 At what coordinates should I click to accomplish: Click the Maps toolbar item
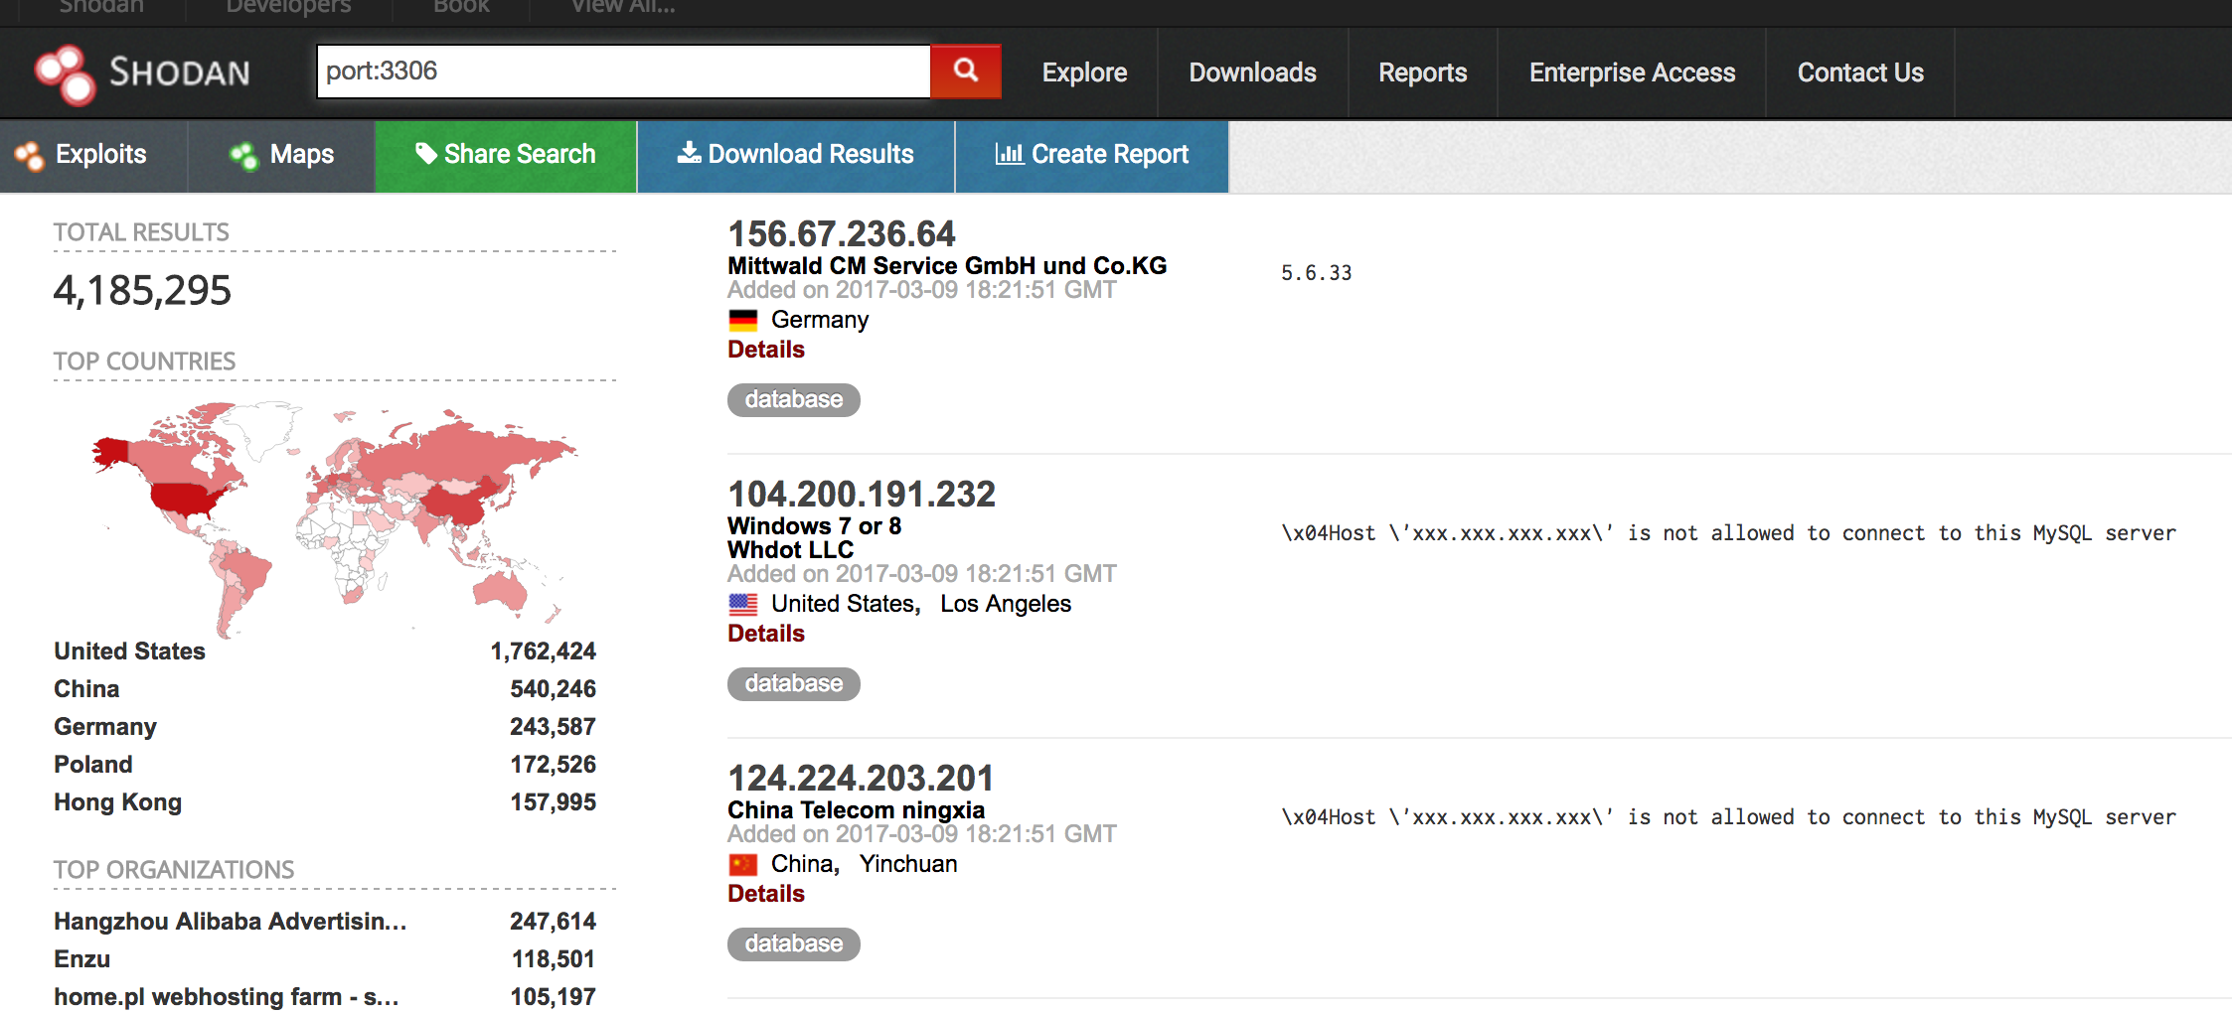(x=282, y=155)
